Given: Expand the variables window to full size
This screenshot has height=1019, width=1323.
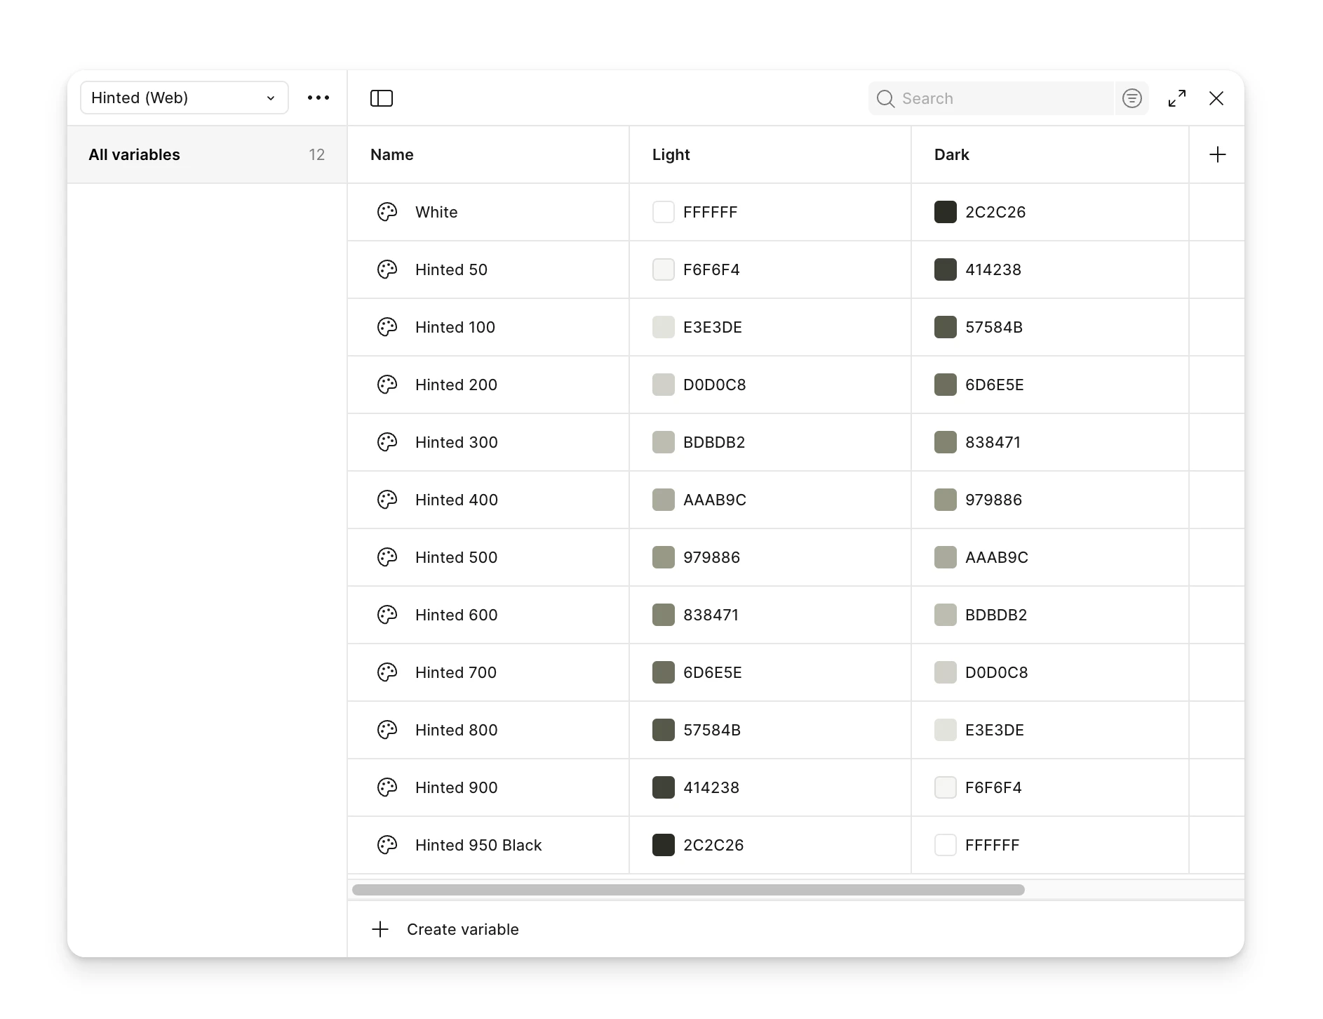Looking at the screenshot, I should pos(1177,98).
